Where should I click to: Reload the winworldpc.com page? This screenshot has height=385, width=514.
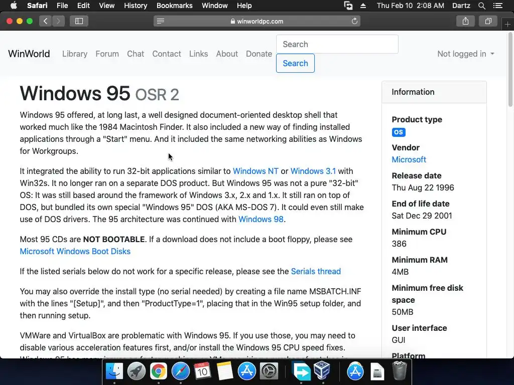354,21
